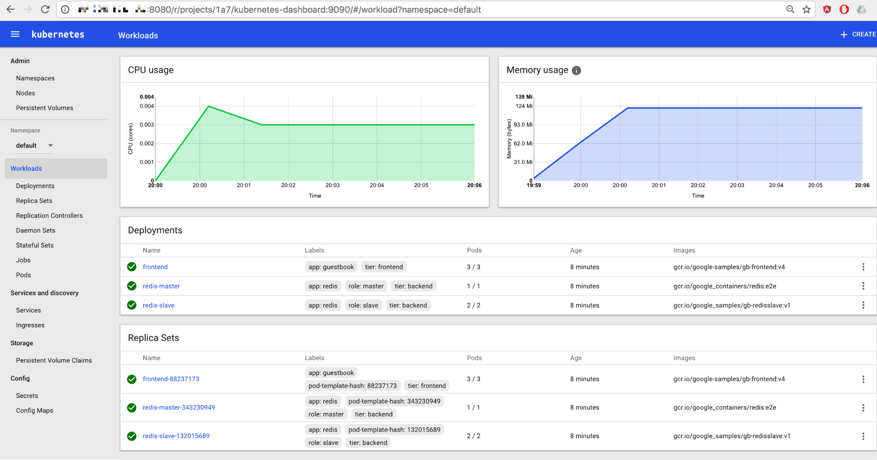This screenshot has width=877, height=460.
Task: Open actions menu for redis-master-343230949 replica set
Action: (863, 408)
